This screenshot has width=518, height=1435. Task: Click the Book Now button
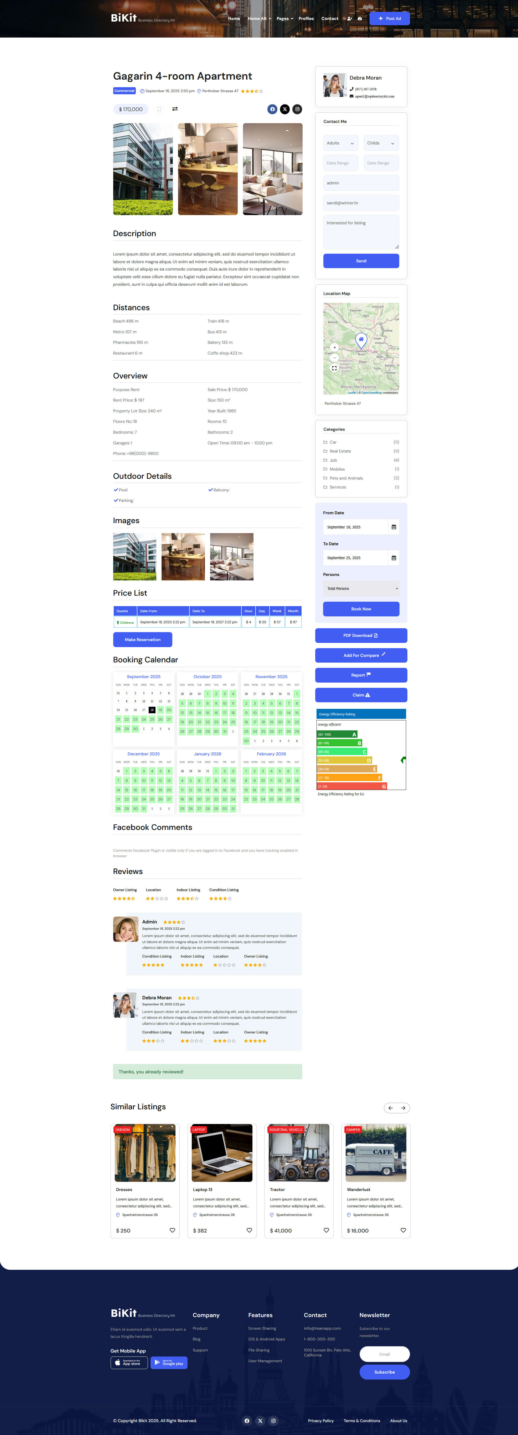(x=361, y=609)
